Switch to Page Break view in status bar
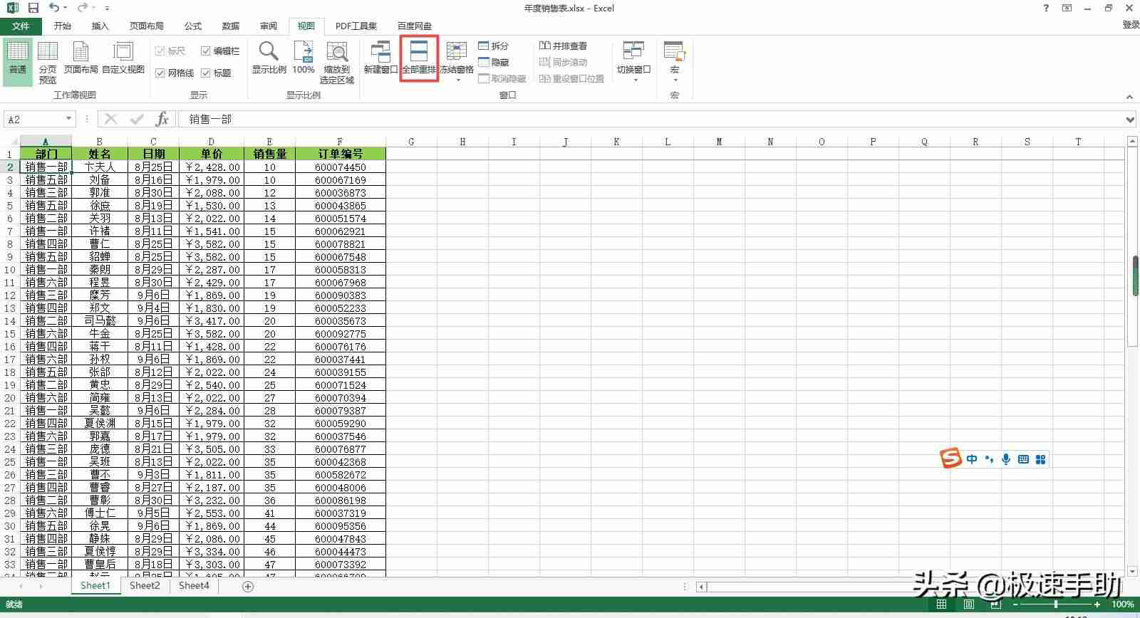 point(997,604)
